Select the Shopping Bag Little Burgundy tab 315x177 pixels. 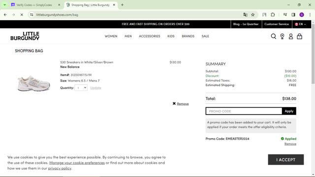[91, 5]
